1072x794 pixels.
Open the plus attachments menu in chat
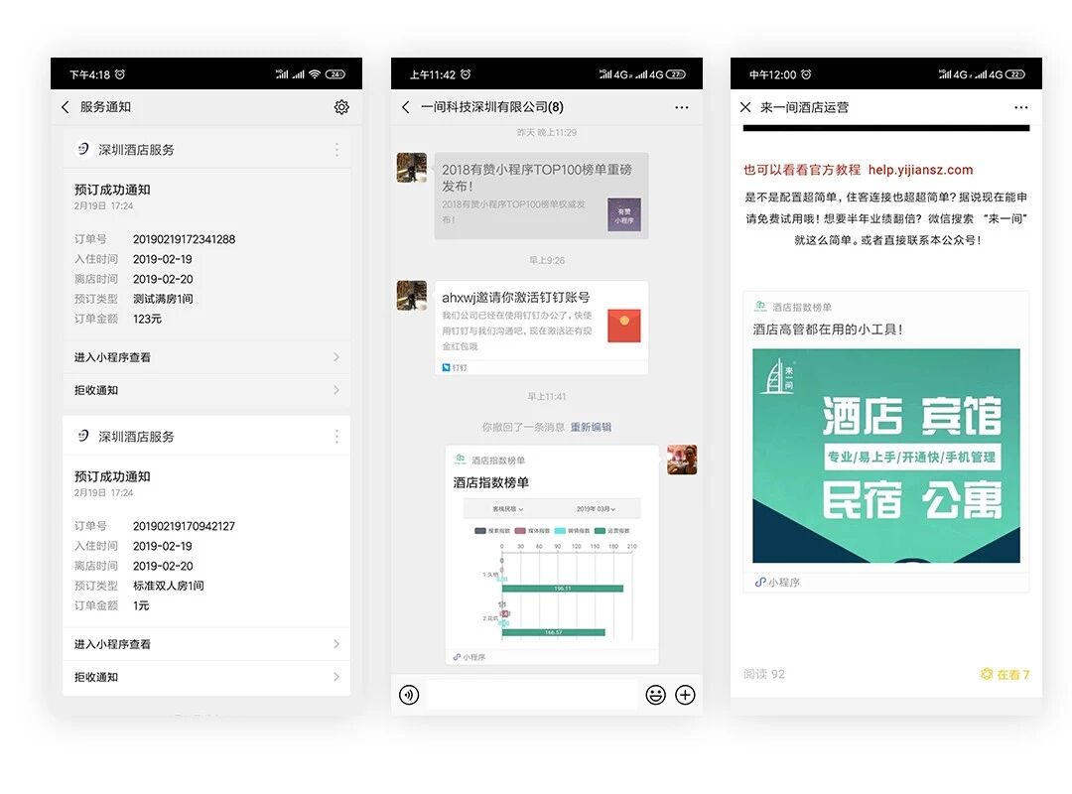[685, 695]
